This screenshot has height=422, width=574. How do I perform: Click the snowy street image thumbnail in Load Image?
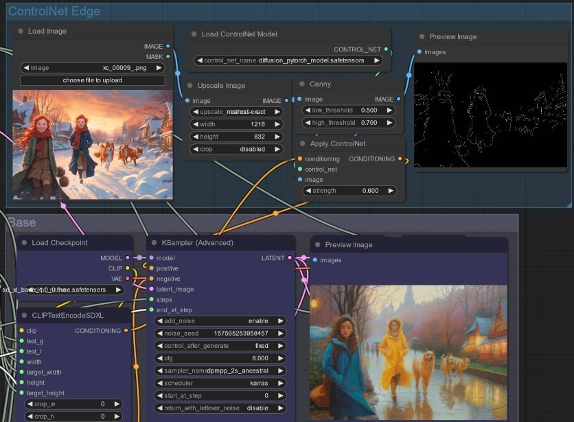pyautogui.click(x=93, y=145)
